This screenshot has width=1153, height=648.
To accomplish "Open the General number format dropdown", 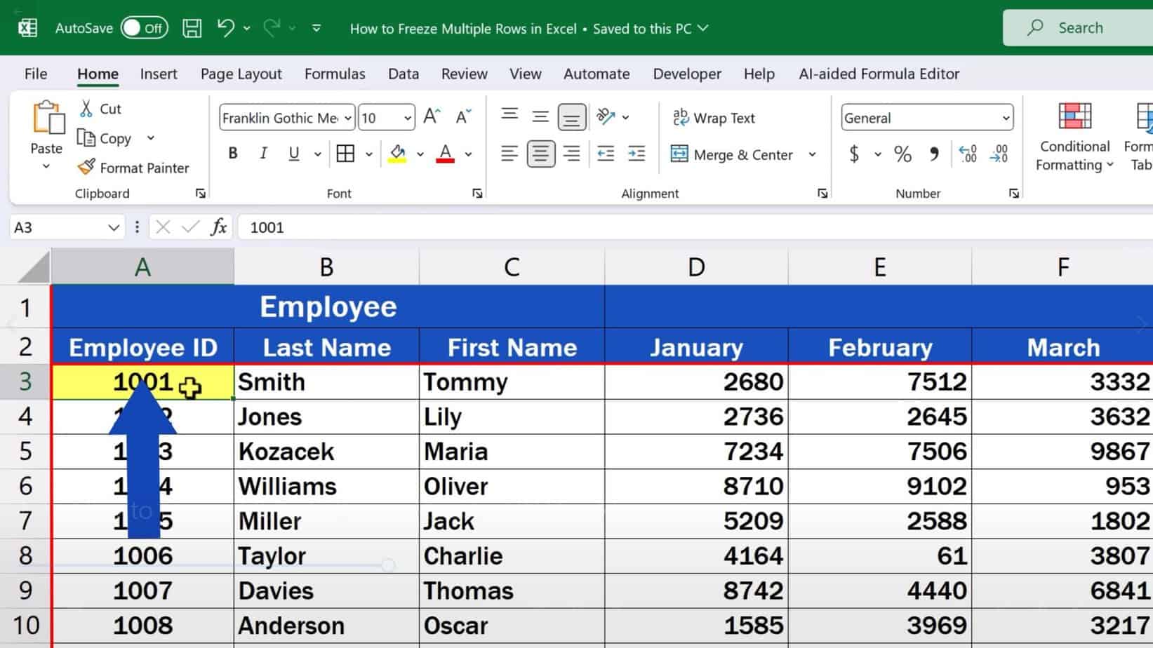I will pos(1006,118).
